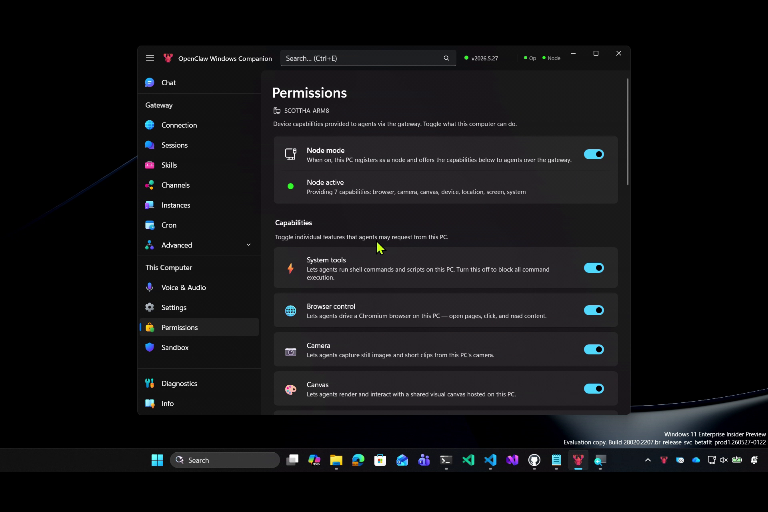The image size is (768, 512).
Task: Select the Permissions sidebar item
Action: click(199, 327)
